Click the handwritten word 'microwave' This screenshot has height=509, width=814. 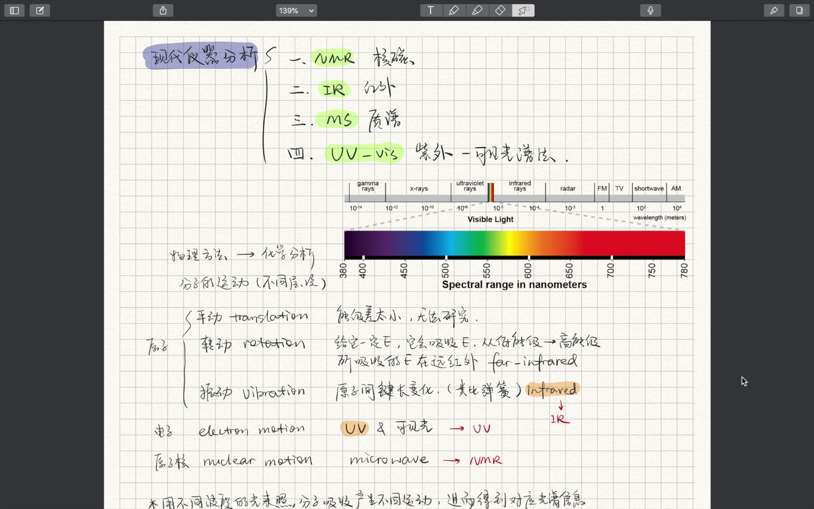[389, 459]
